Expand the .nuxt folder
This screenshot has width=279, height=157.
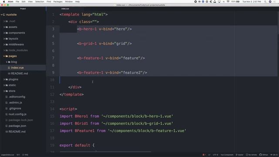(4, 21)
